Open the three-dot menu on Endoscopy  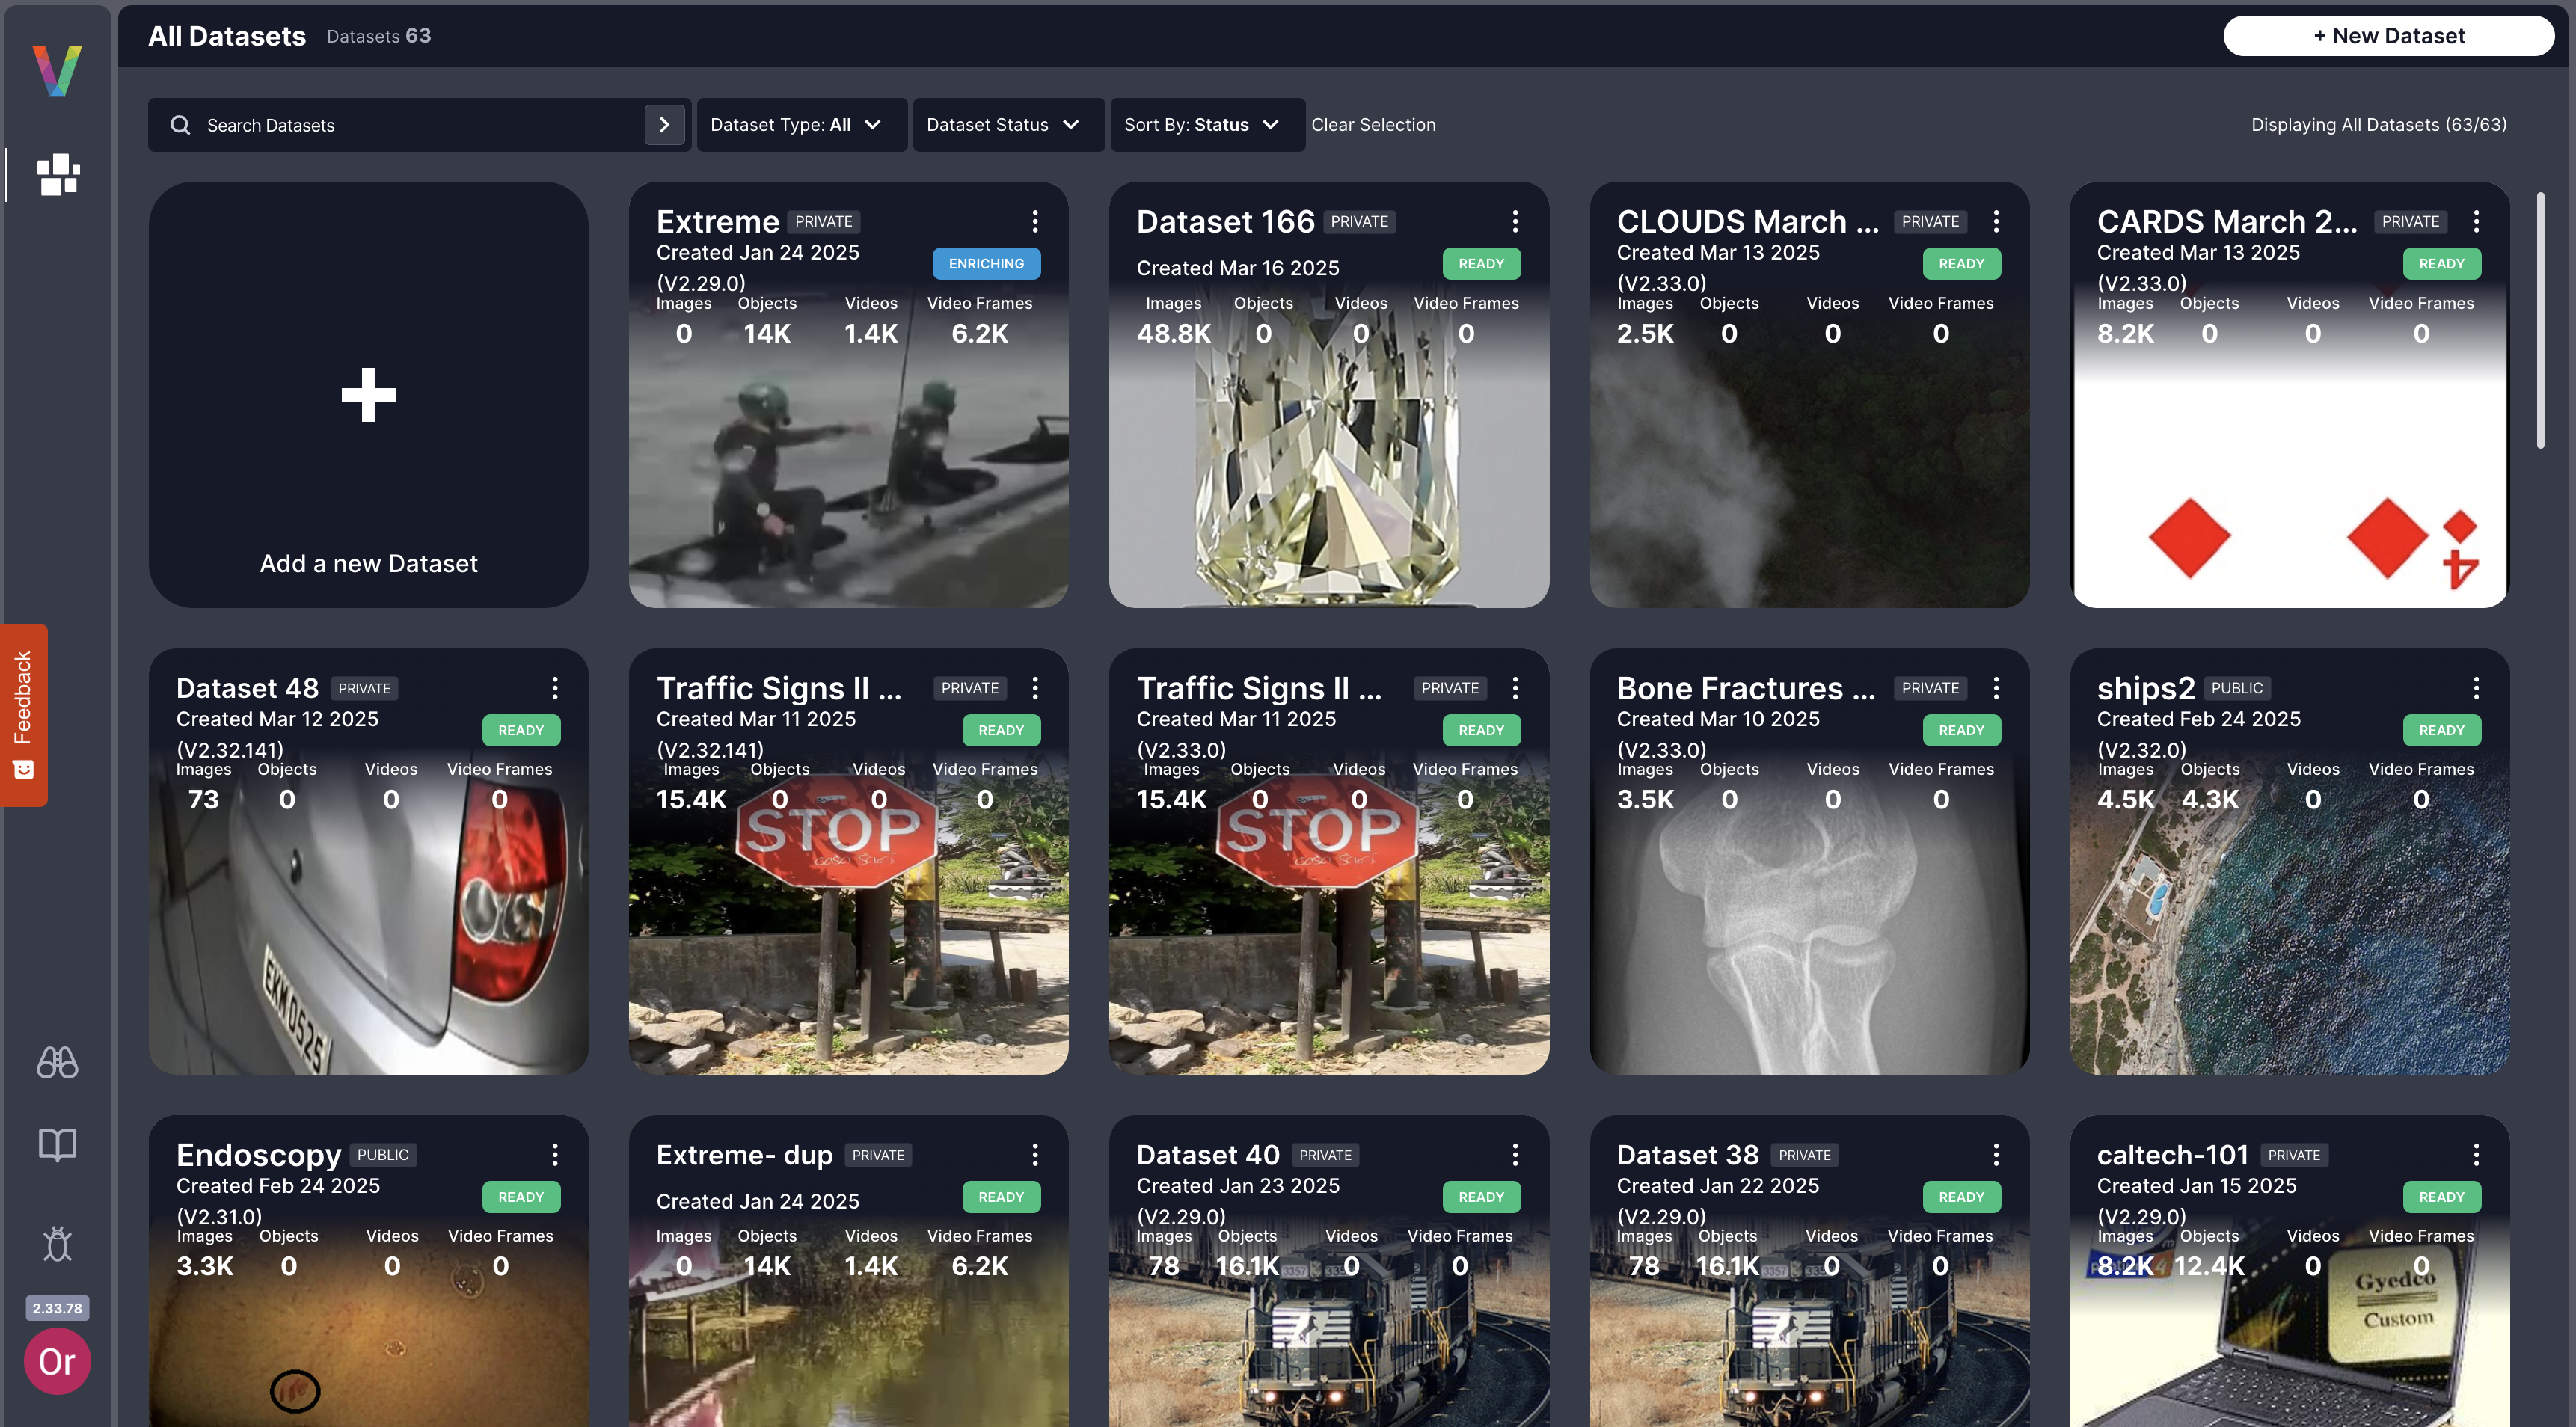point(555,1155)
